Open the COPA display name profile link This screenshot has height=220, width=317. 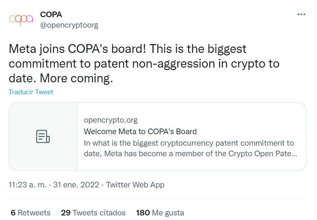(51, 14)
